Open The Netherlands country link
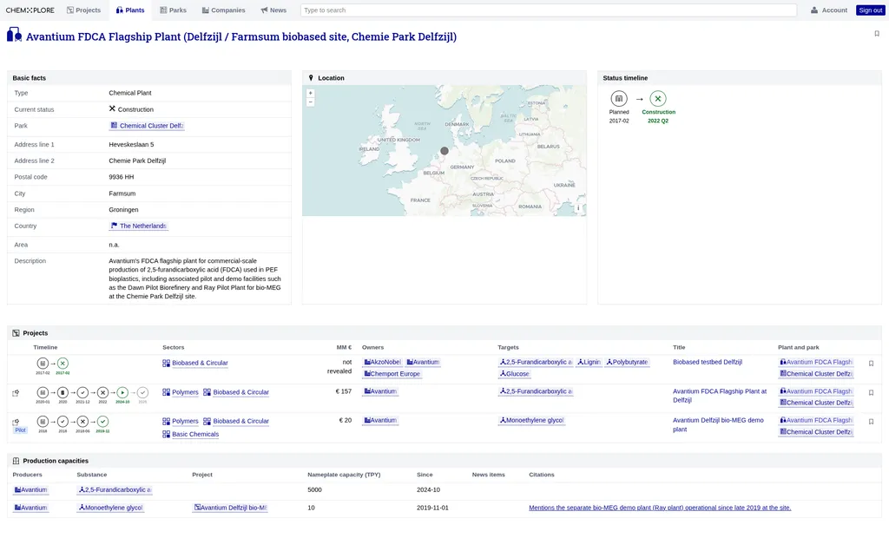 138,226
